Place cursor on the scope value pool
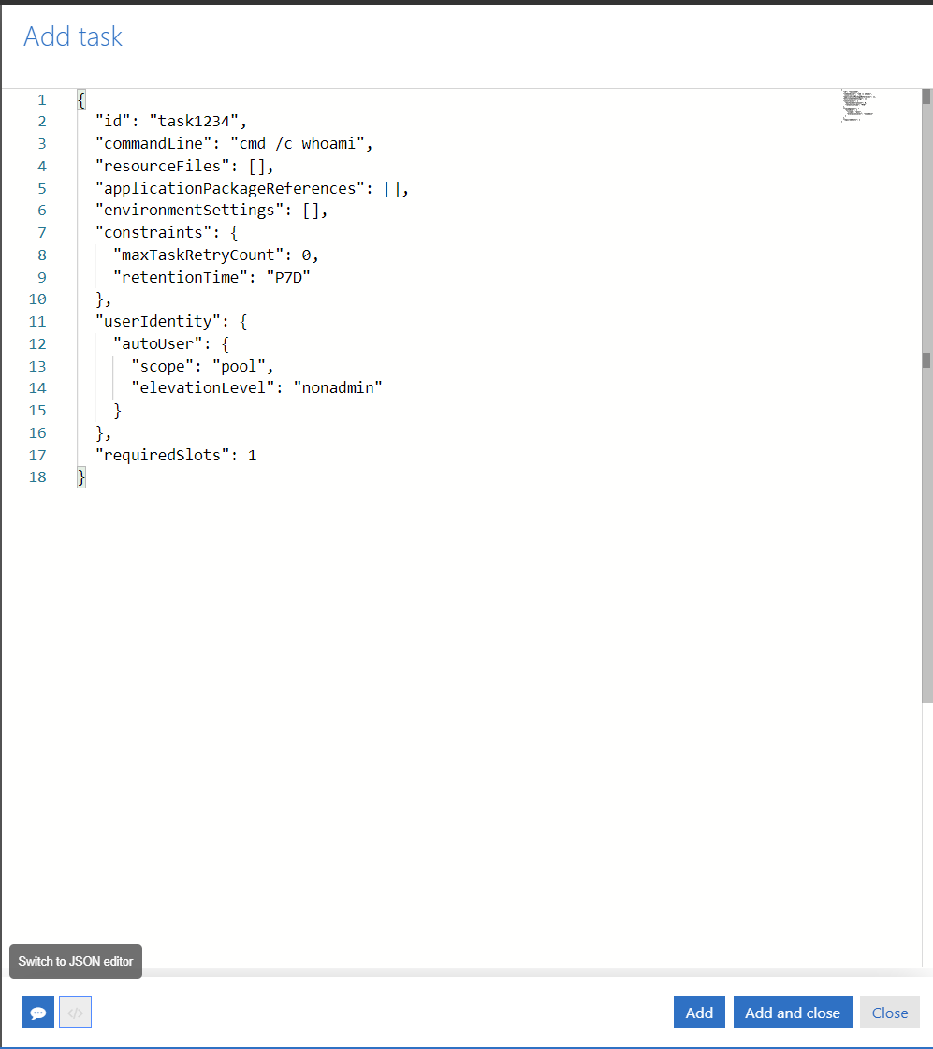Viewport: 933px width, 1049px height. 241,366
